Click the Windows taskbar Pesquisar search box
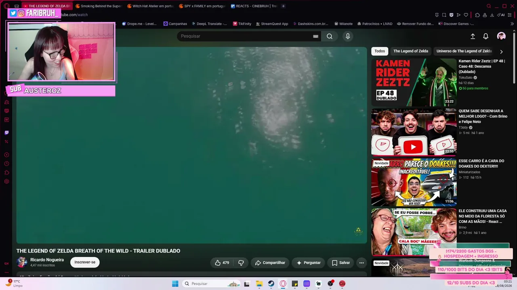The image size is (517, 290). (x=211, y=284)
